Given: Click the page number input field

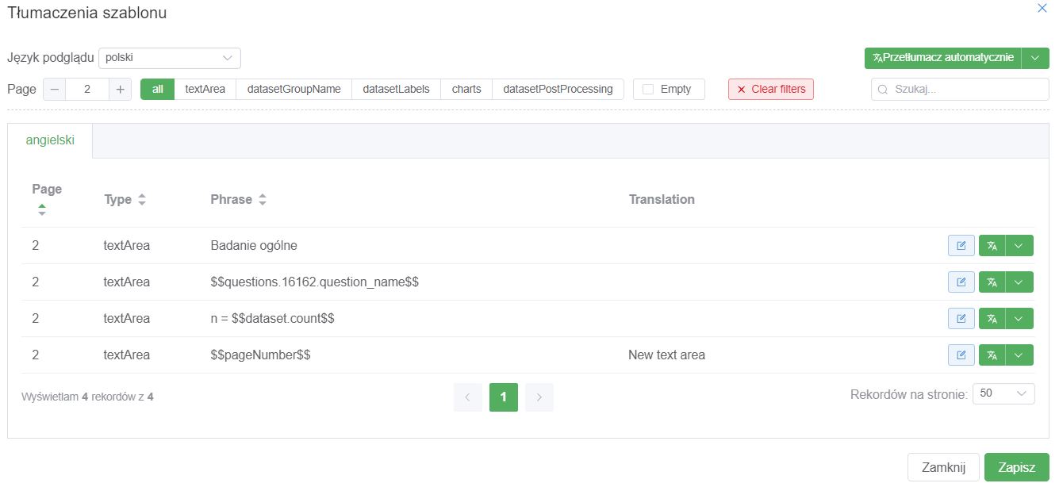Looking at the screenshot, I should (87, 90).
